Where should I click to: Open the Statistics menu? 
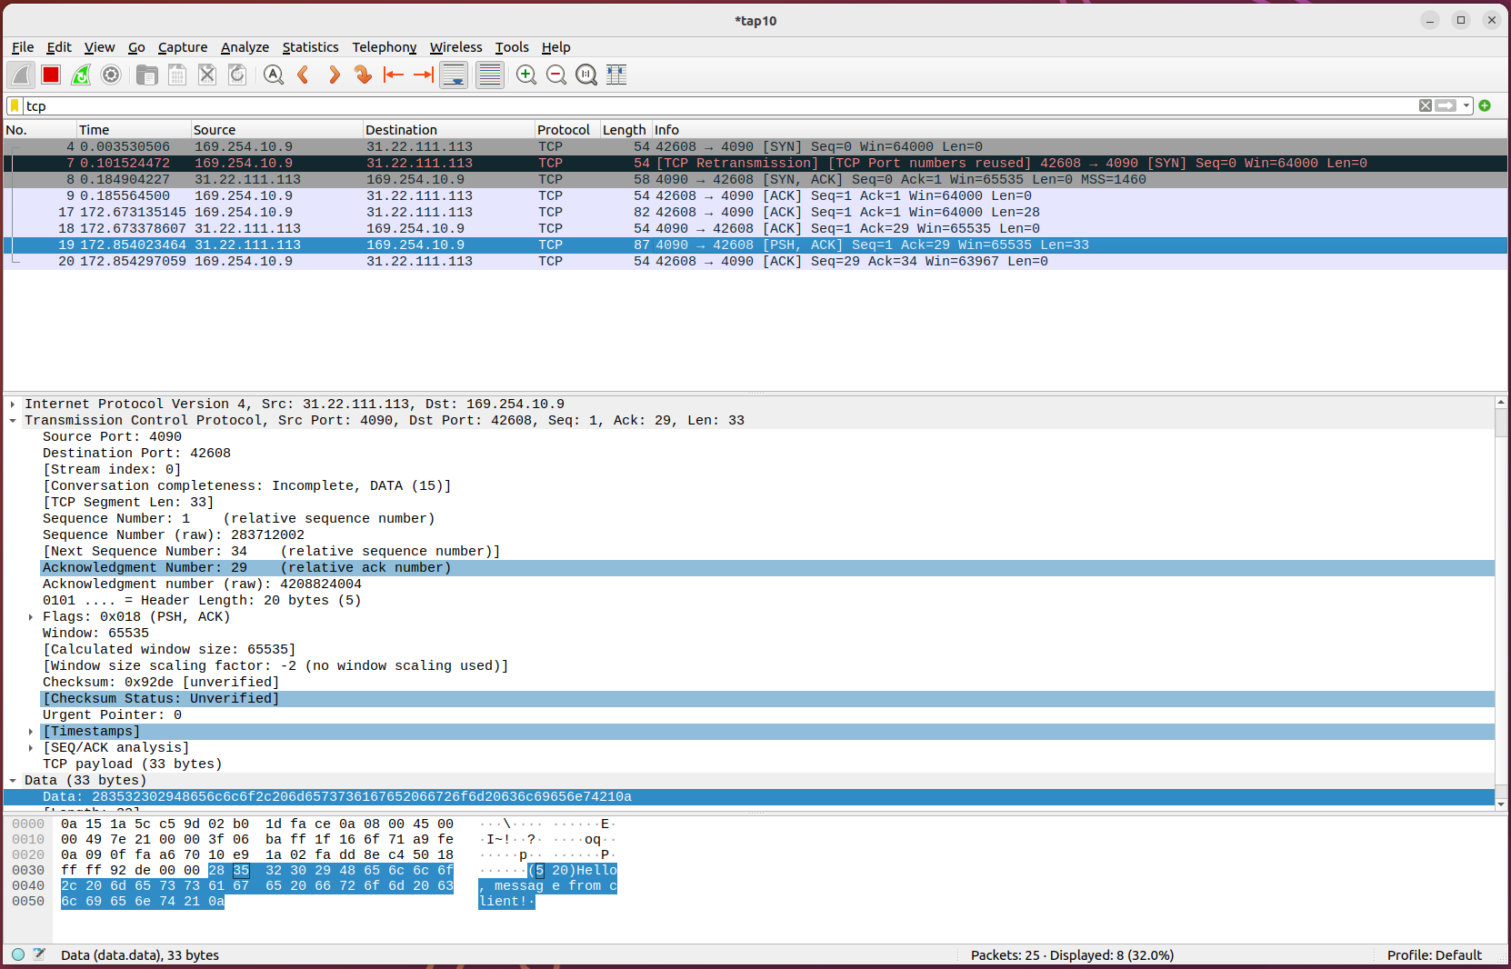tap(310, 47)
